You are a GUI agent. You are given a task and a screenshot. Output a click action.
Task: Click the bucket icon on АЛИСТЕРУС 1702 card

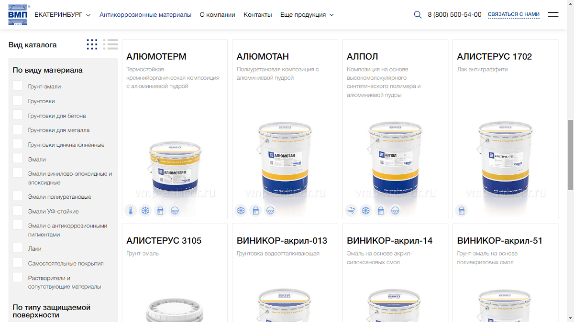(x=461, y=210)
